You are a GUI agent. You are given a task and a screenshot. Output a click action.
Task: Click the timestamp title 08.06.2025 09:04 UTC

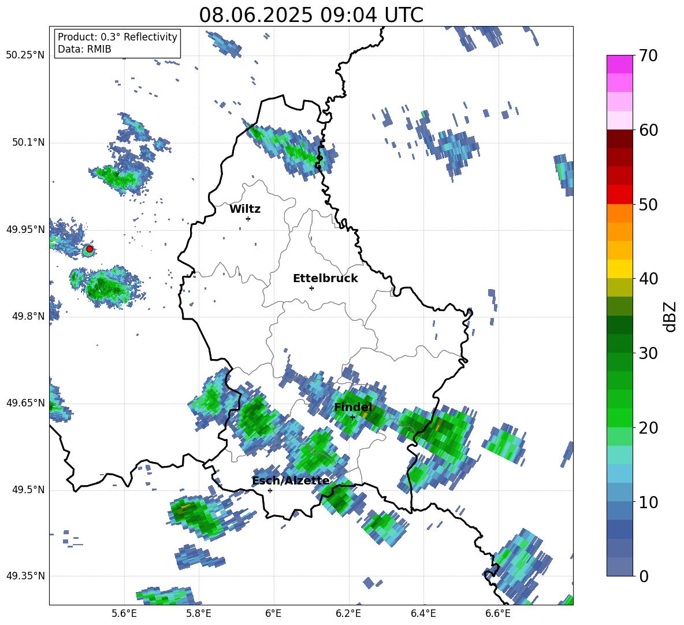[311, 15]
